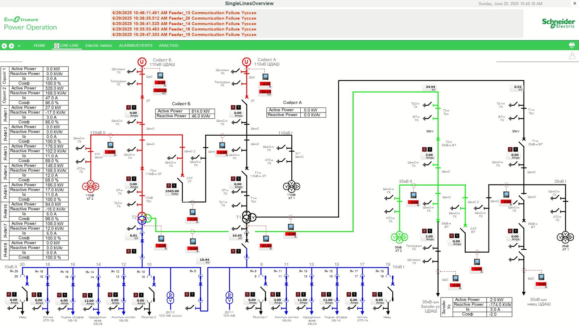Switch to Electric meters tab

pos(98,46)
